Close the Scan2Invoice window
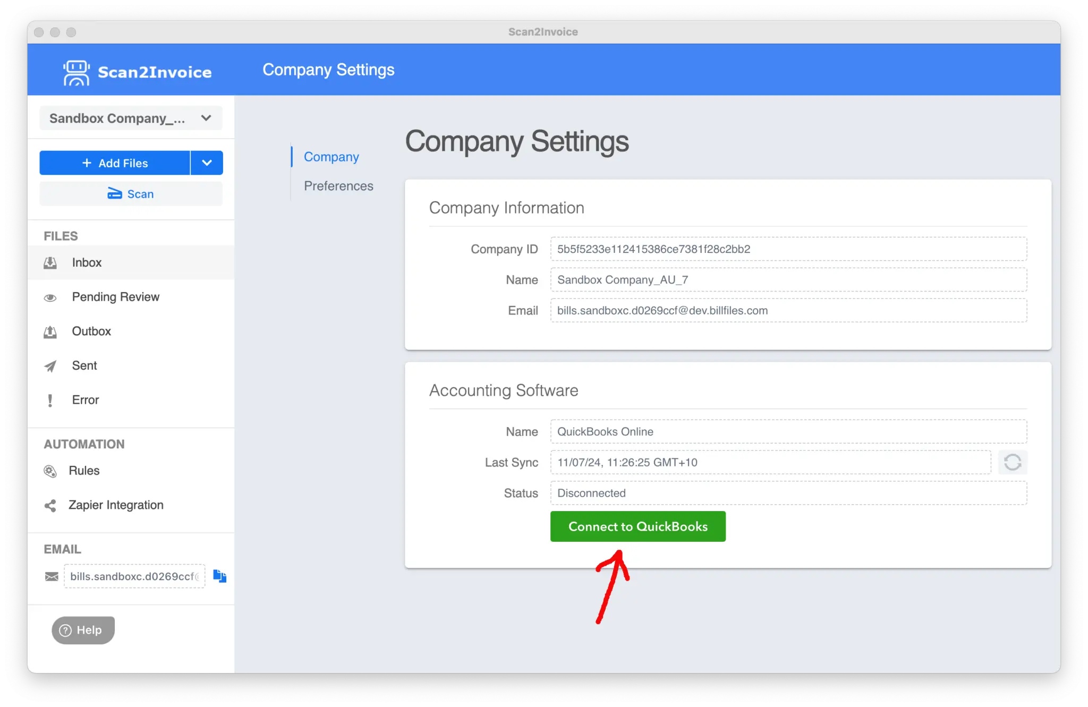Screen dimensions: 1088x707 [x=39, y=32]
